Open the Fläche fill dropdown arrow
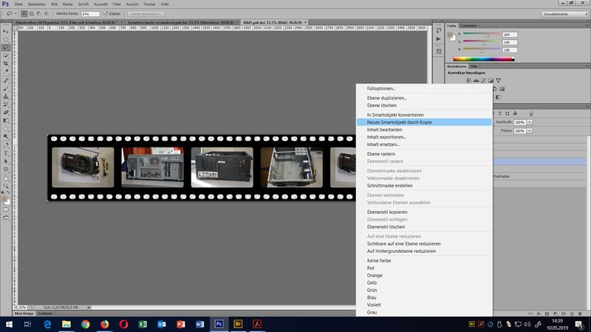Image resolution: width=591 pixels, height=332 pixels. (x=530, y=131)
